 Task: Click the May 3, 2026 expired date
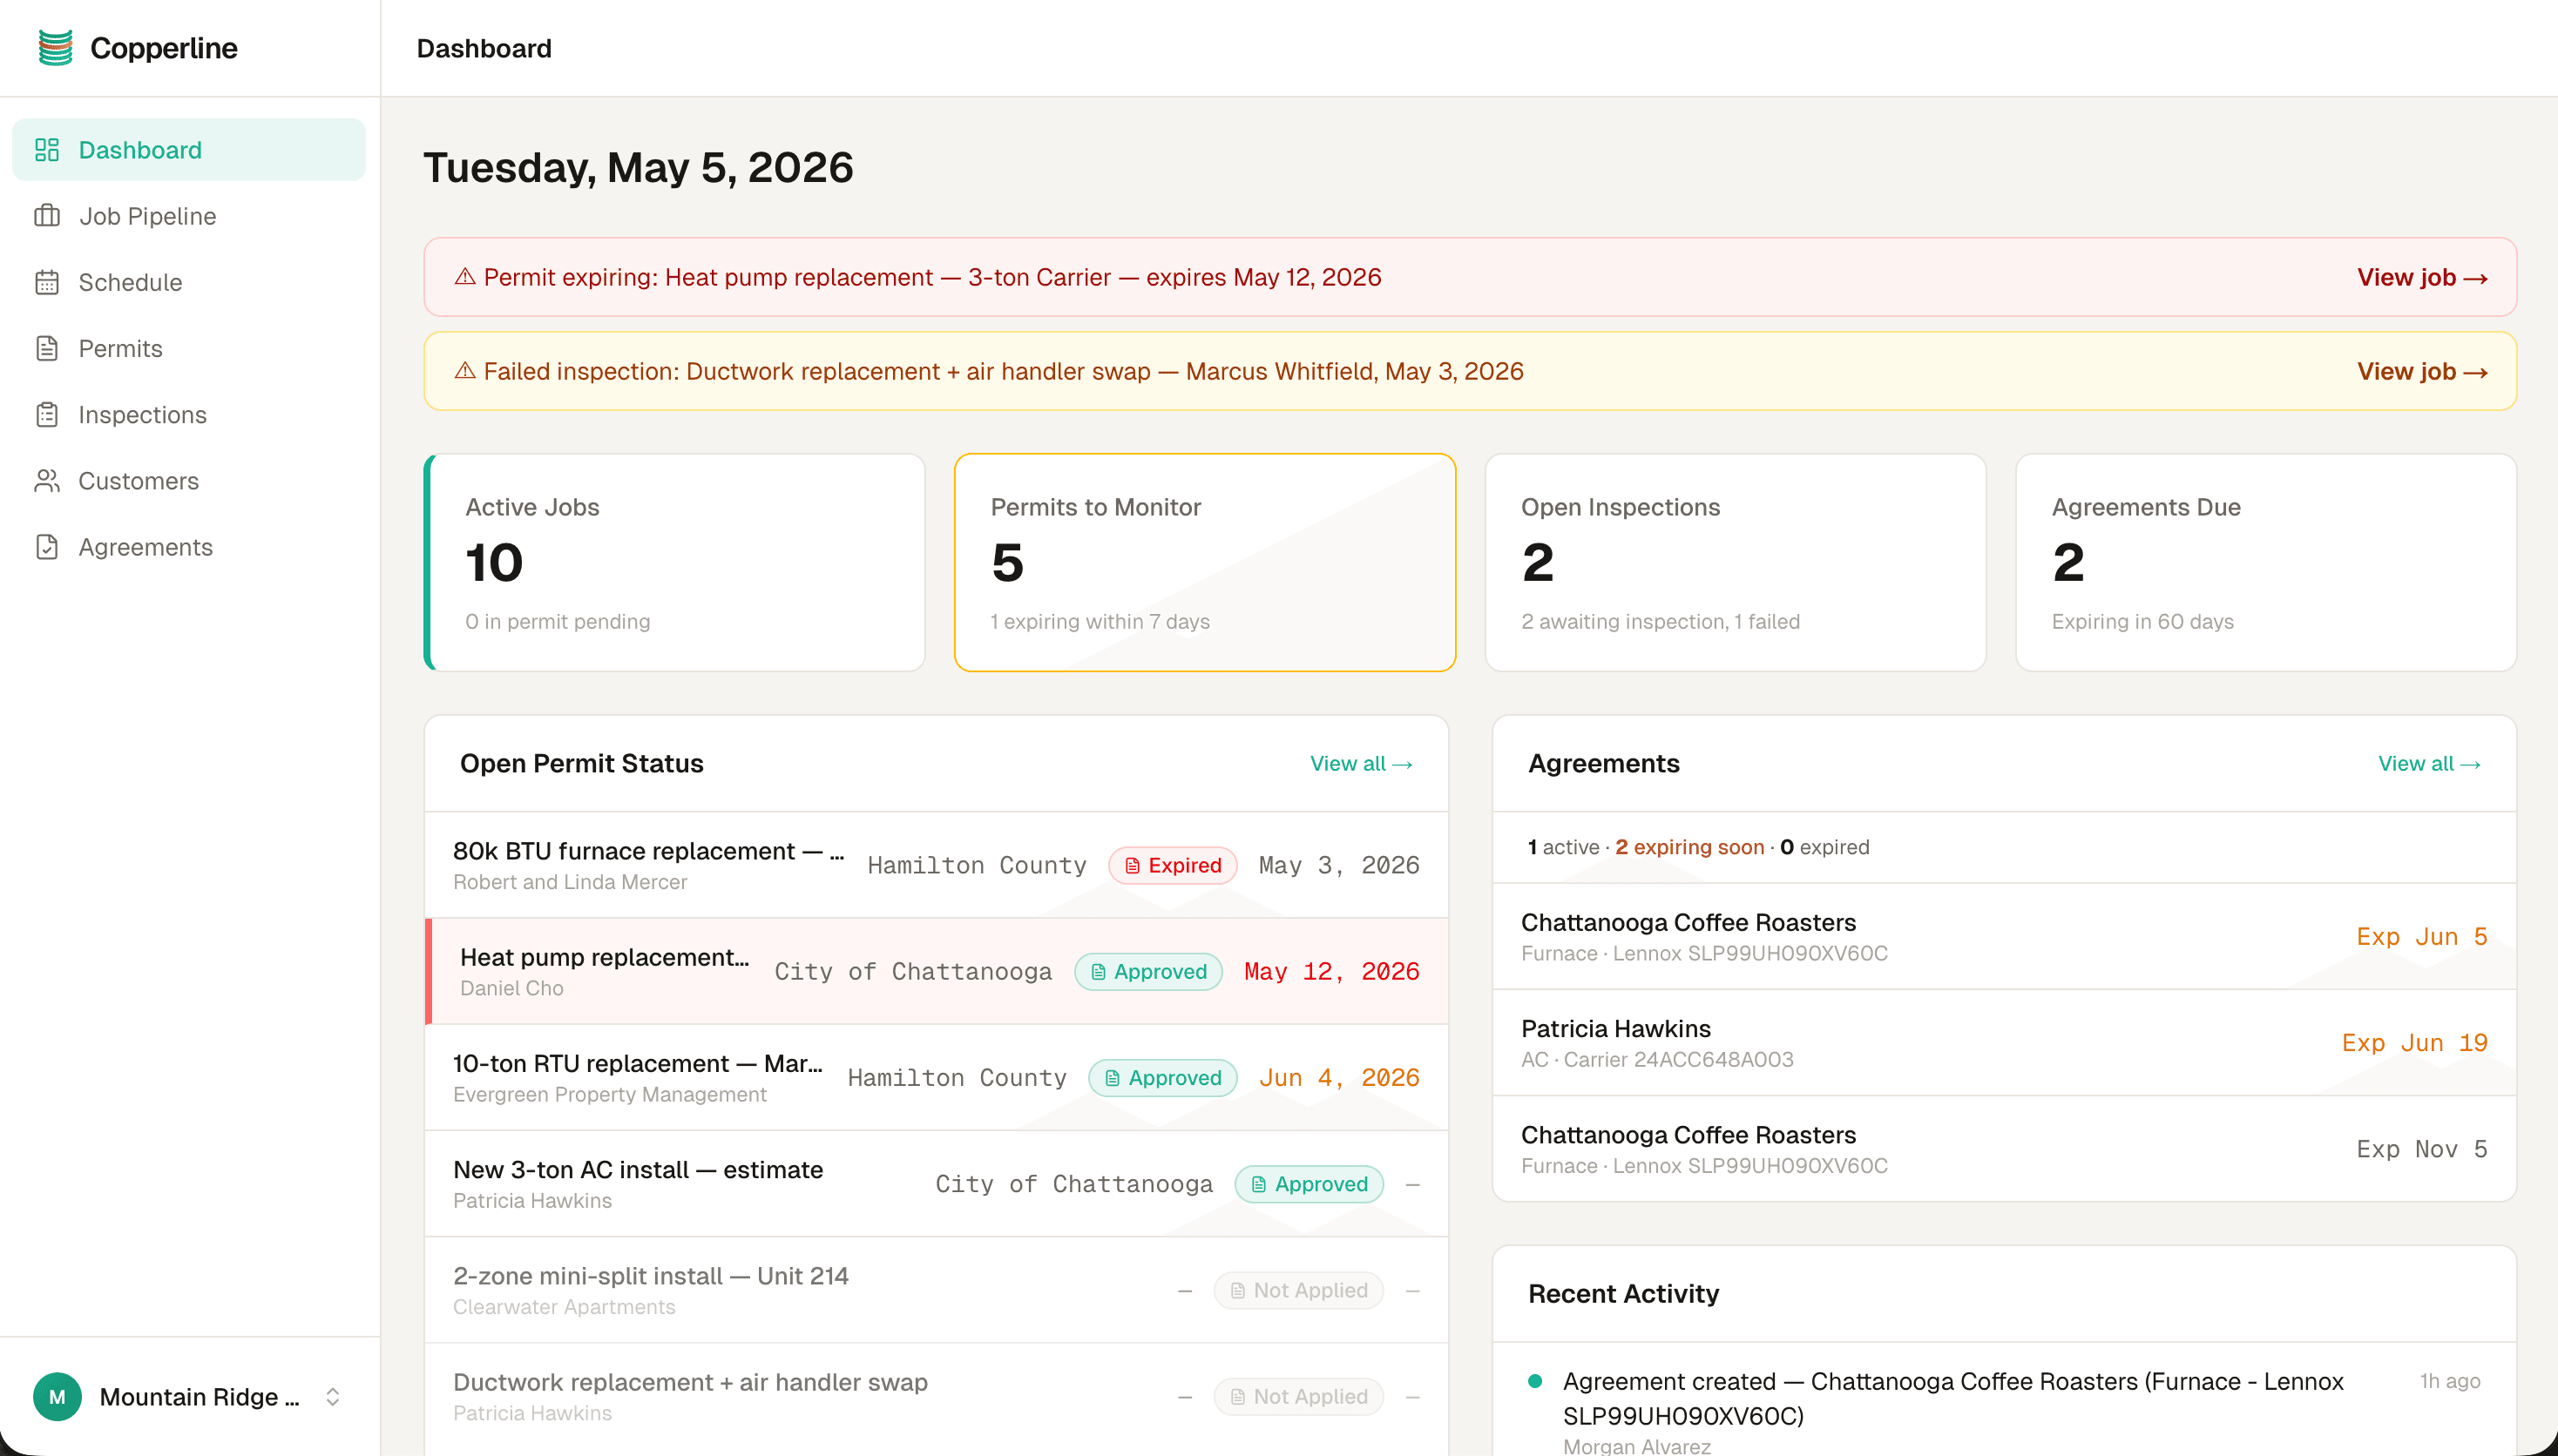click(x=1338, y=865)
